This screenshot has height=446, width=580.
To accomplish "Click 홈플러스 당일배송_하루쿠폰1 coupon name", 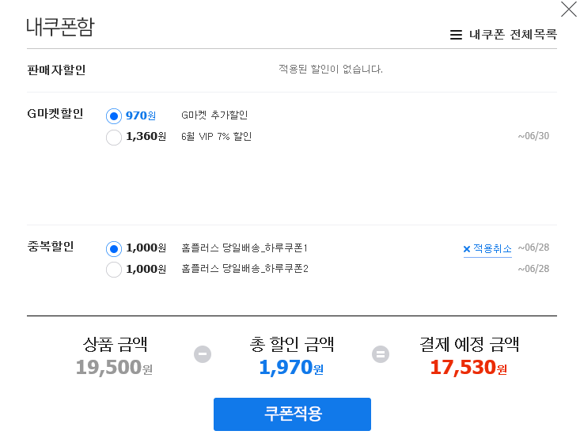I will click(x=245, y=248).
